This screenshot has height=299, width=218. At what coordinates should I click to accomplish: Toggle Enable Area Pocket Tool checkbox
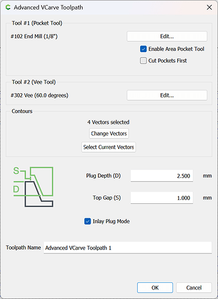click(143, 49)
